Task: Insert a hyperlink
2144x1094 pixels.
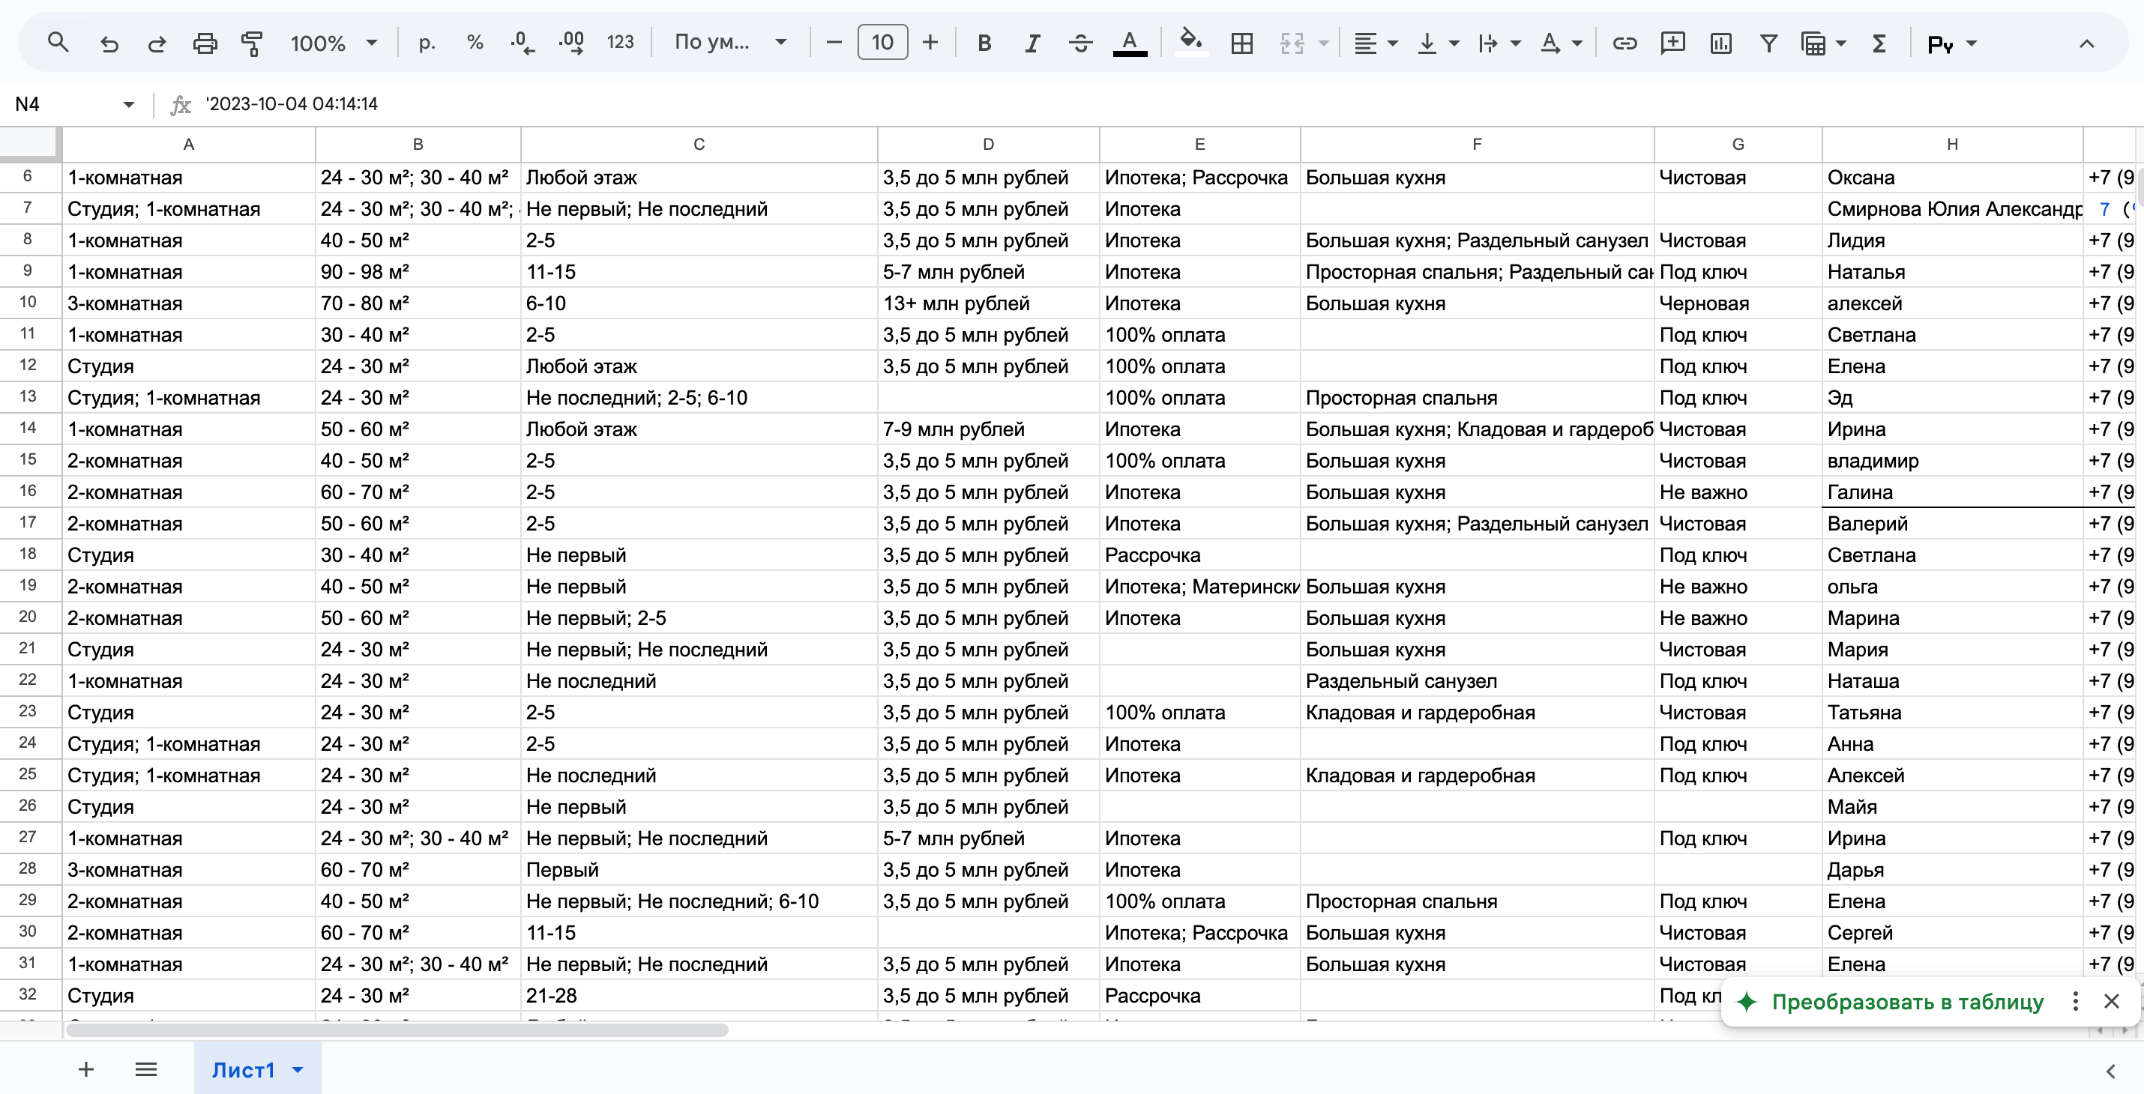Action: [x=1624, y=43]
